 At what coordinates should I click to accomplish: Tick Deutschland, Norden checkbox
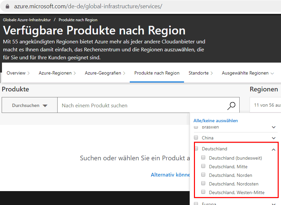[203, 175]
